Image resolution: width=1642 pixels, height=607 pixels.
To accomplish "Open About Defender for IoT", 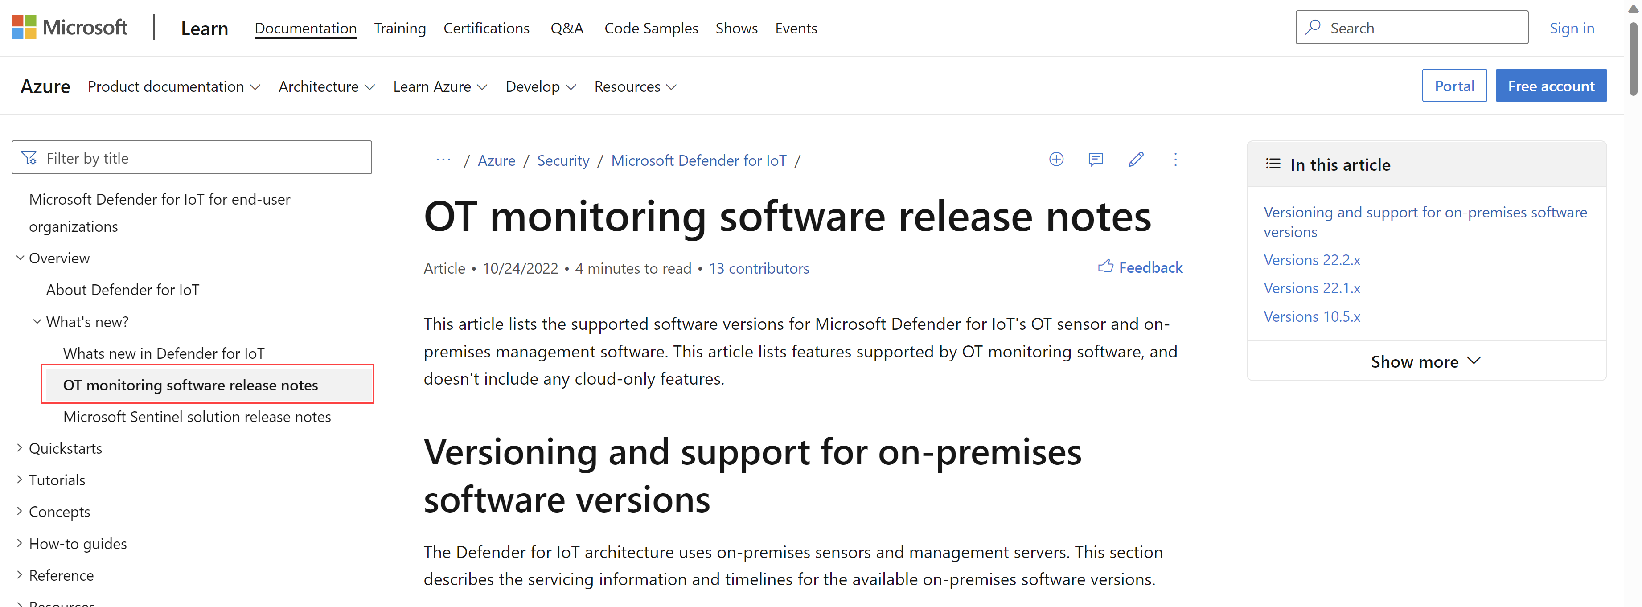I will (x=123, y=290).
